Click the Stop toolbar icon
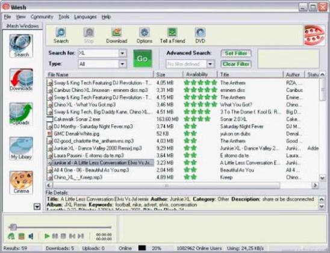 (x=89, y=35)
